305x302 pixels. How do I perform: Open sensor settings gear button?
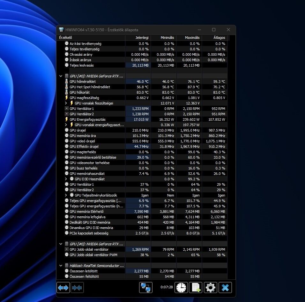(211, 288)
